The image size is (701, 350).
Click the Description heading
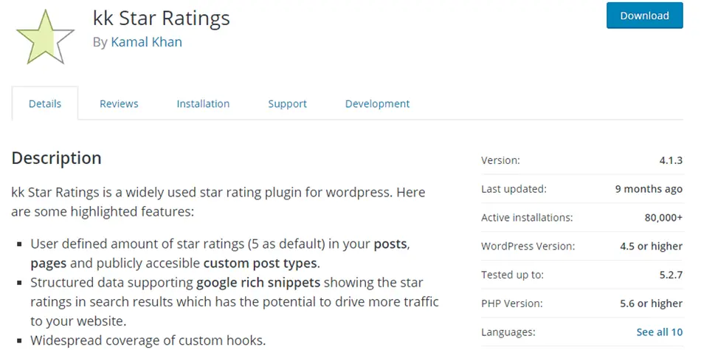(56, 158)
